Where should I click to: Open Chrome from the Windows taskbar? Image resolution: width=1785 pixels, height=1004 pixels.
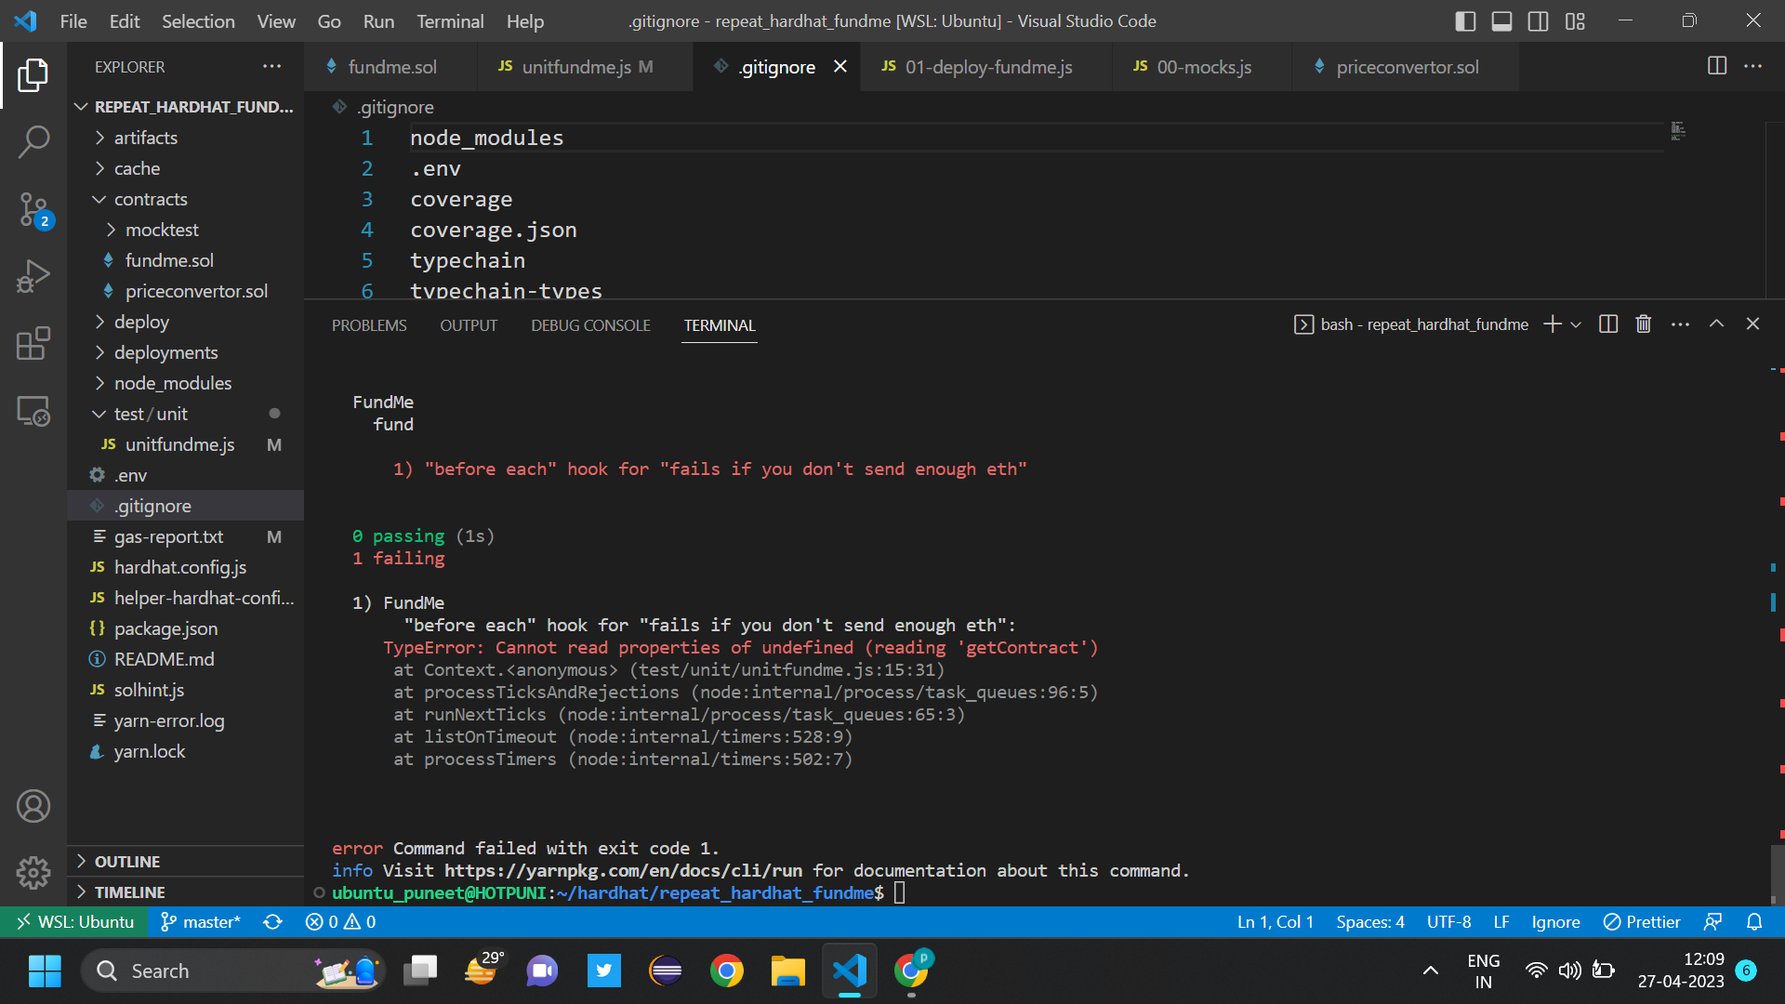click(x=726, y=971)
